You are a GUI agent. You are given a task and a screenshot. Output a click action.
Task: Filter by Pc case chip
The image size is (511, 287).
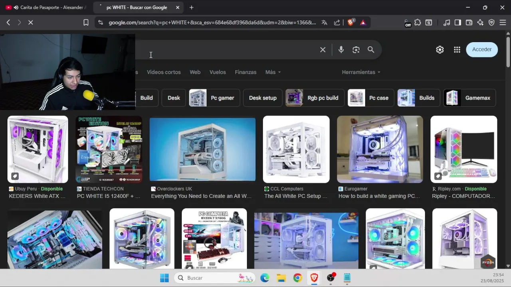coord(371,98)
